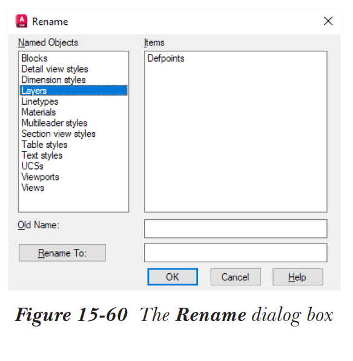Click the Old Name input field
Screen dimensions: 353x361
coord(236,228)
